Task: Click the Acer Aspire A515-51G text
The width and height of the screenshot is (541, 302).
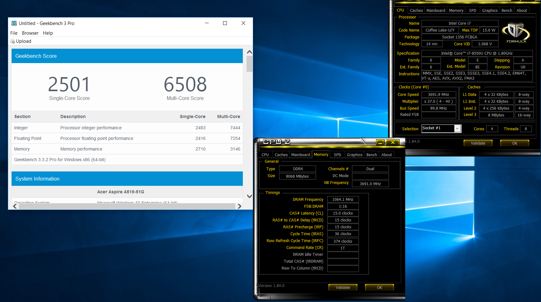Action: 121,192
